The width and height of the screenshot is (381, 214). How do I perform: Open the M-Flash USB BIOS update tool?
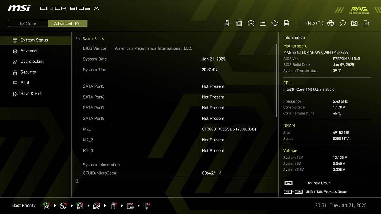[x=227, y=23]
